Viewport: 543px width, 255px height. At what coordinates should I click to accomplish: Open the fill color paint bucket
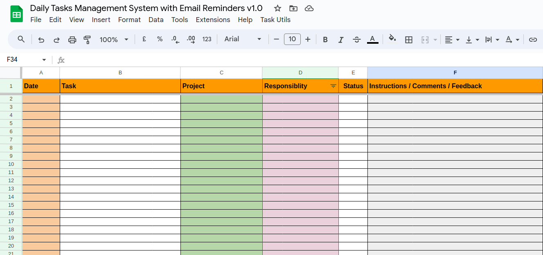point(392,39)
